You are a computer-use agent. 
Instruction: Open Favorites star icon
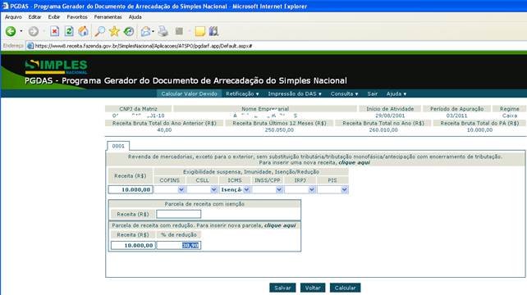[114, 31]
